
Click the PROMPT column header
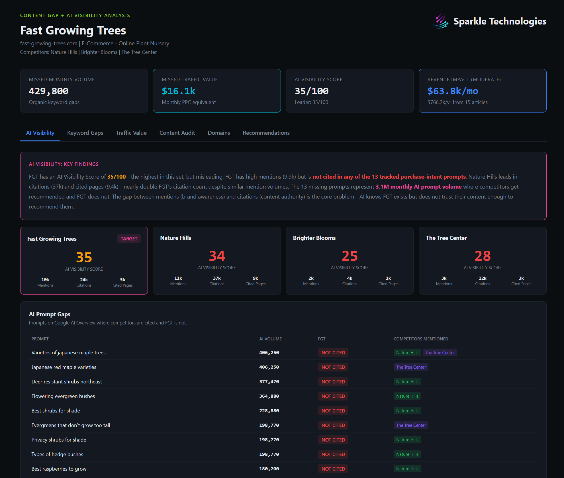[40, 339]
